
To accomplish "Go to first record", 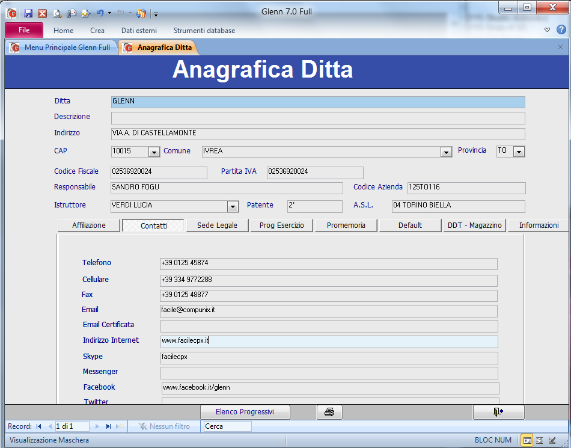I will click(39, 426).
